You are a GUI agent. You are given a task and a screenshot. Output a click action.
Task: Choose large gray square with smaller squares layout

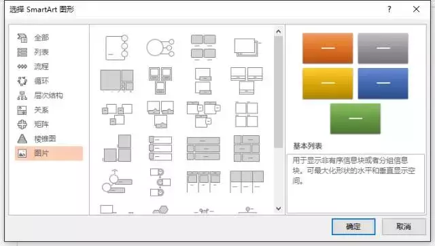pos(117,80)
